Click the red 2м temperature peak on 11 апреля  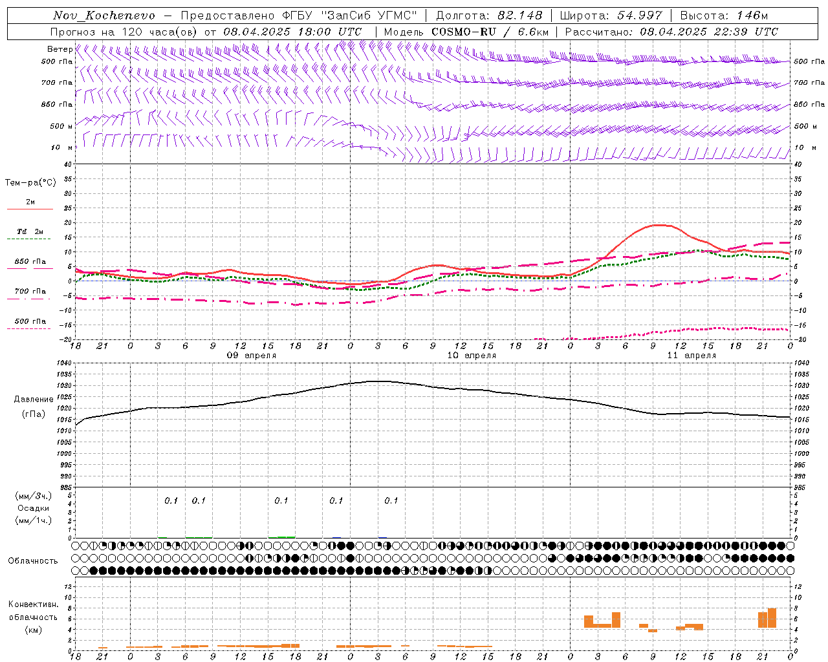659,225
